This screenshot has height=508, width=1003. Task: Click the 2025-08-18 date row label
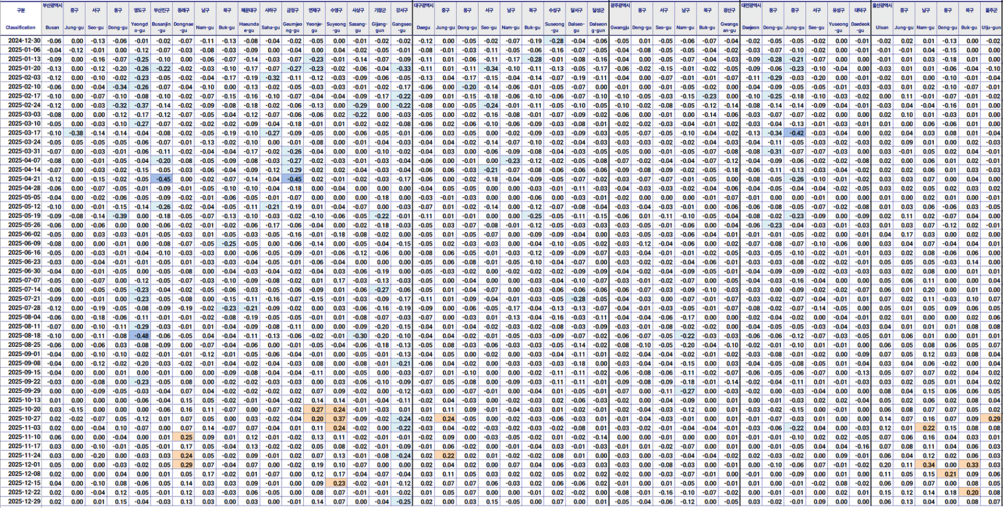[x=24, y=336]
